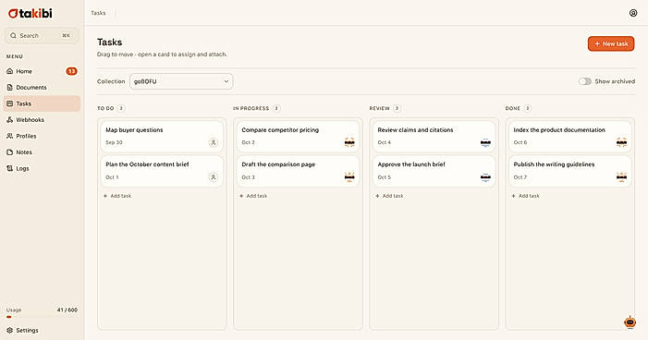Screen dimensions: 648x340
Task: Click the Documents sidebar icon
Action: click(10, 87)
